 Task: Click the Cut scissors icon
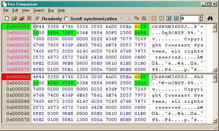pos(130,18)
